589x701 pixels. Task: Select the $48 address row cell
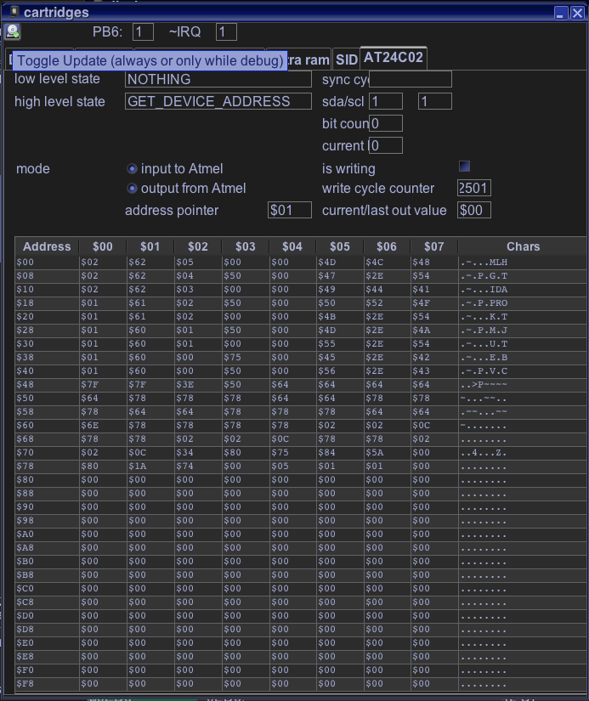point(47,385)
